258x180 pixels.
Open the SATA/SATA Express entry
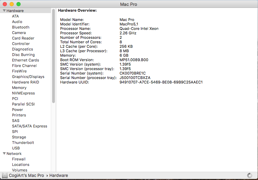point(30,126)
